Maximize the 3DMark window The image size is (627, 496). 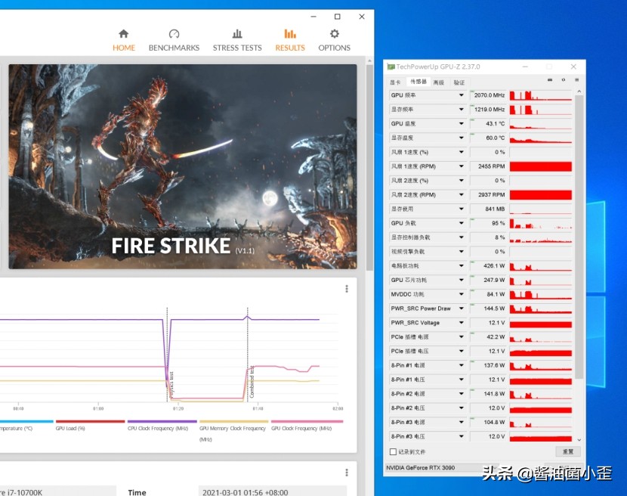pos(338,17)
